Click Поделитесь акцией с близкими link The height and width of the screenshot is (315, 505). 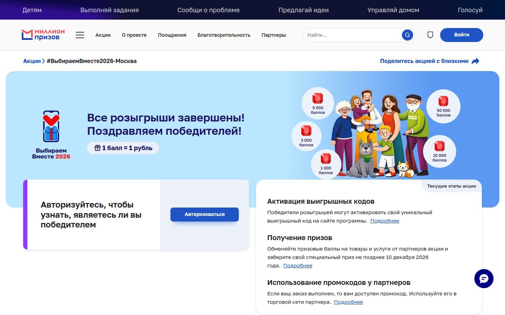(x=424, y=61)
